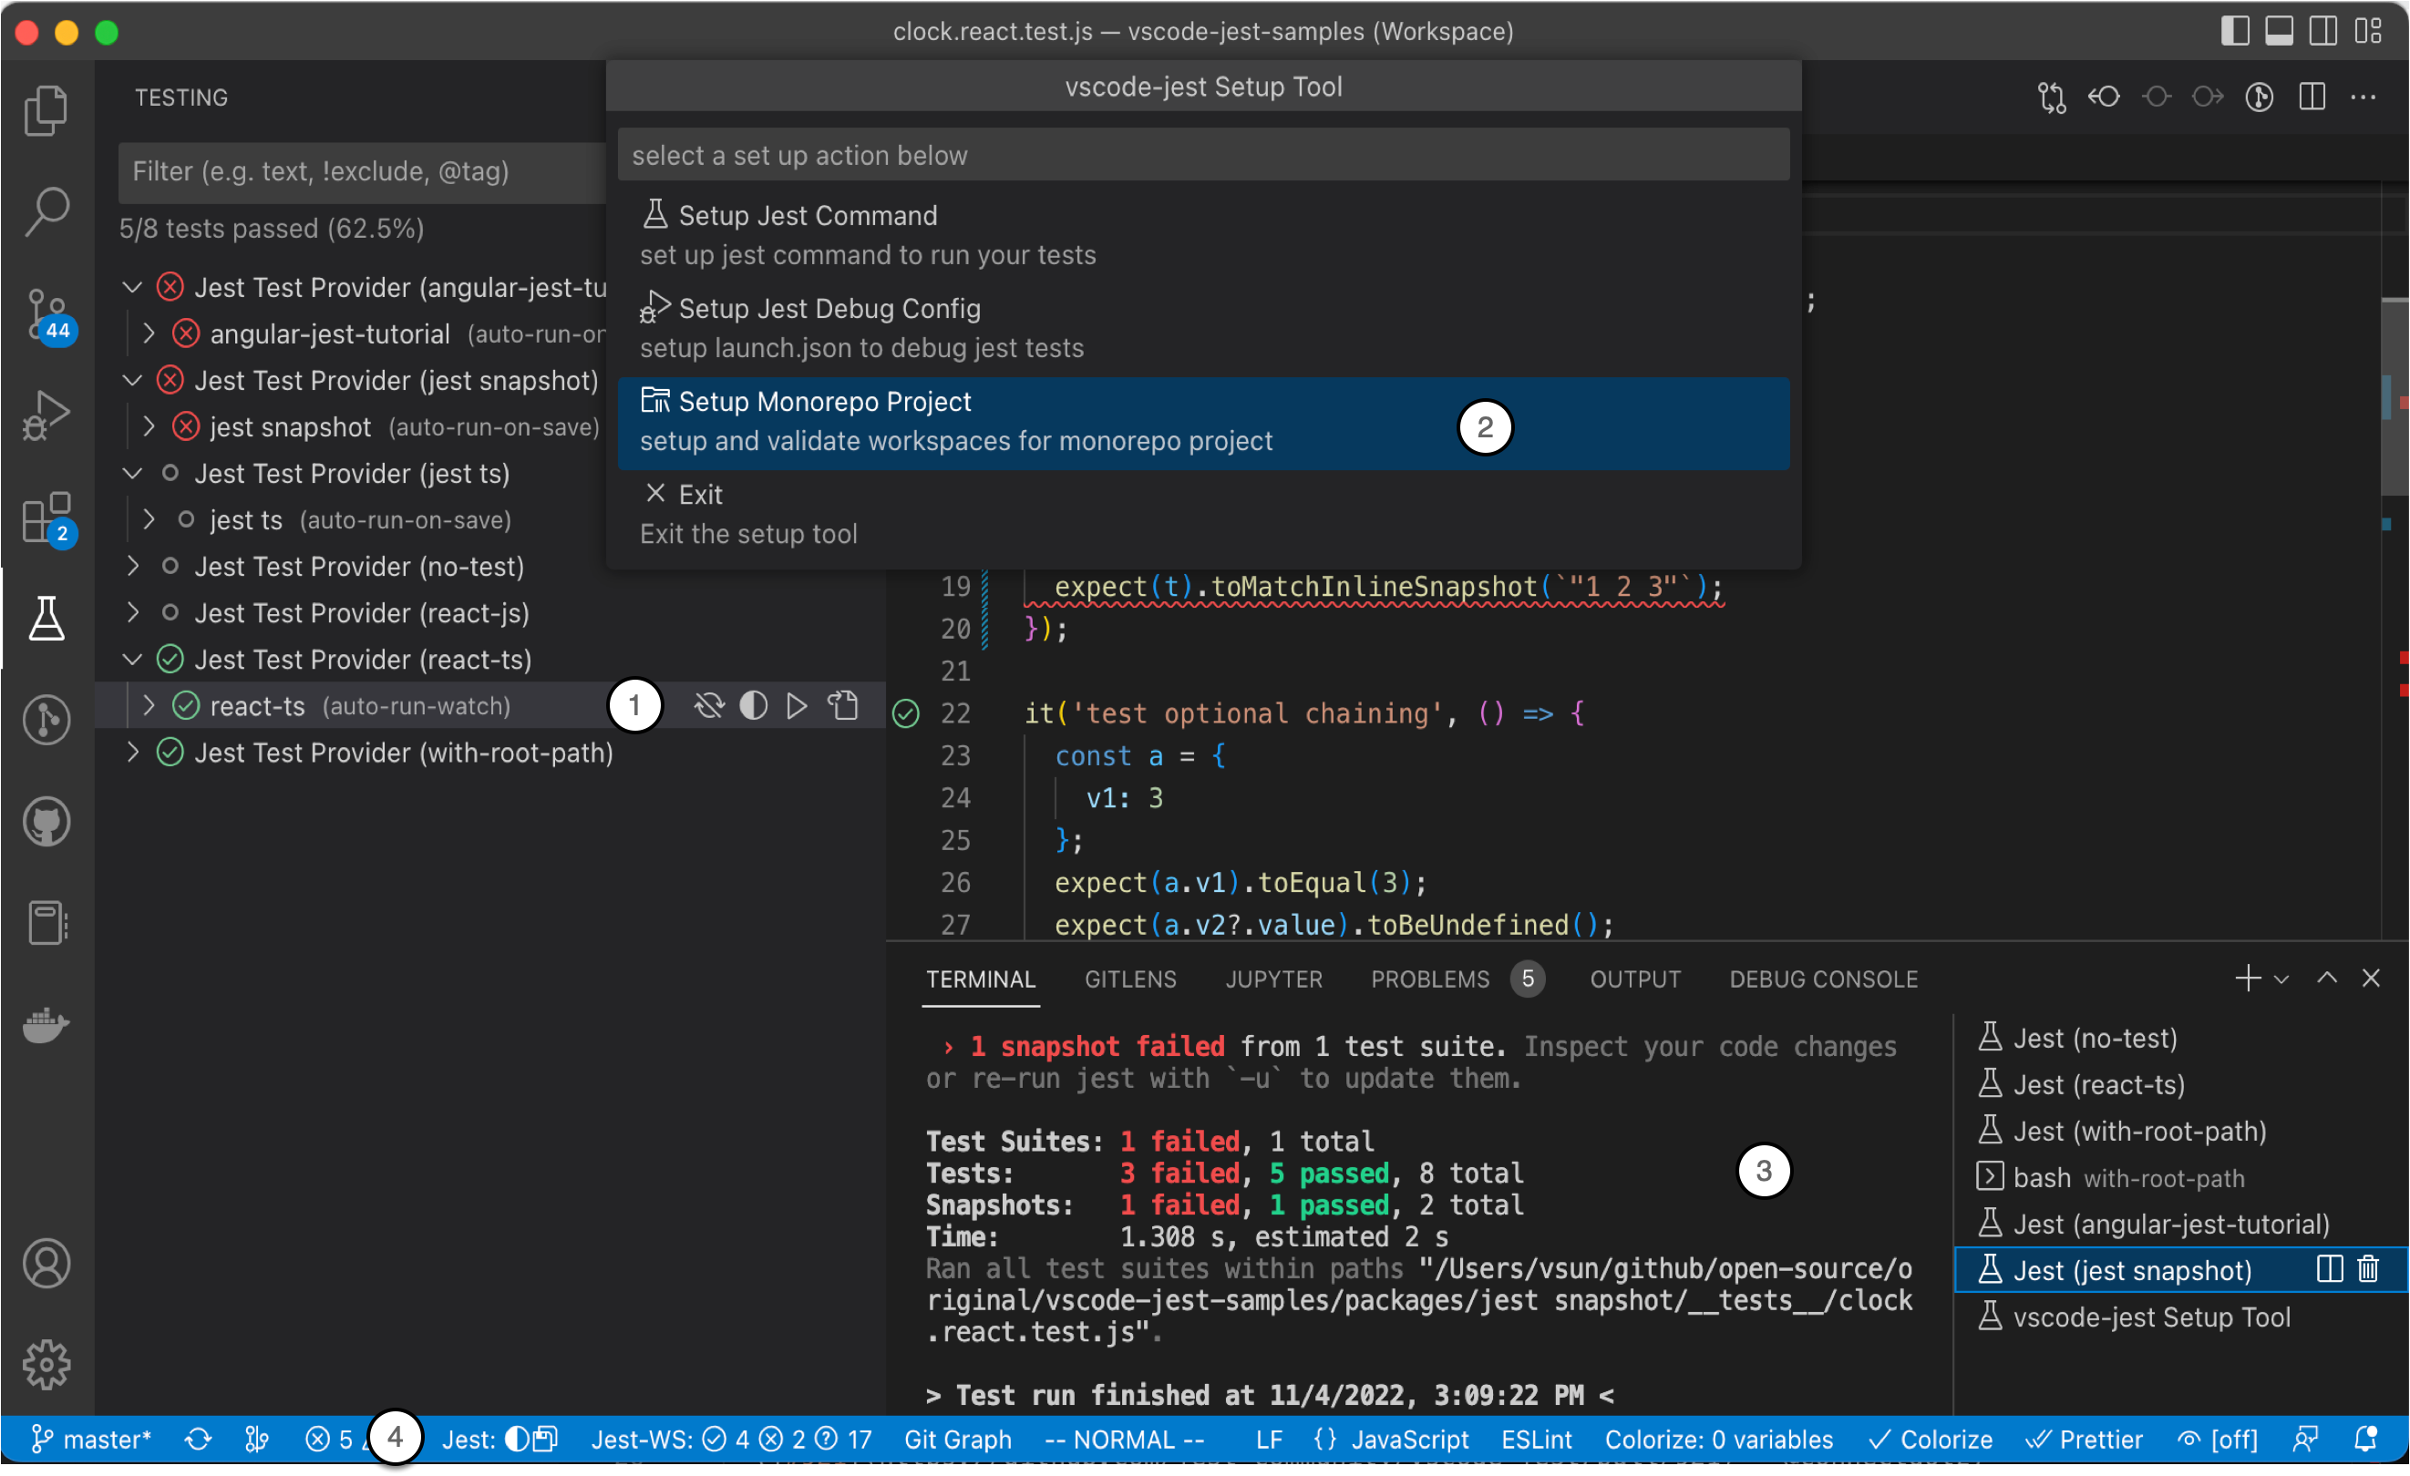Switch to the GITLENS panel tab

(x=1130, y=979)
